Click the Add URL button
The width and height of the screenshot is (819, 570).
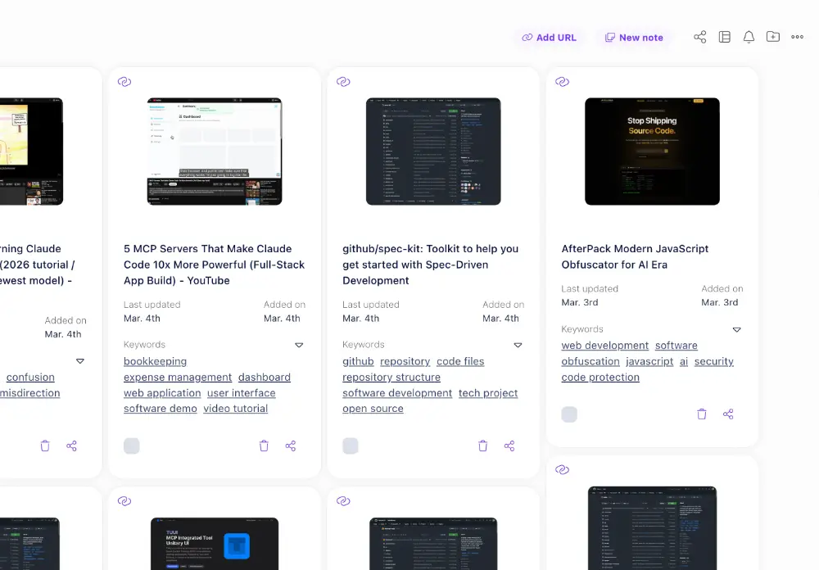549,38
